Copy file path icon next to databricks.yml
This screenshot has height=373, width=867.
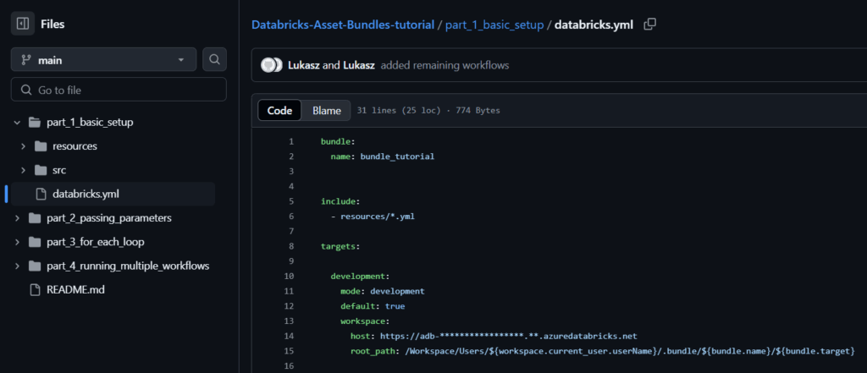(x=650, y=25)
